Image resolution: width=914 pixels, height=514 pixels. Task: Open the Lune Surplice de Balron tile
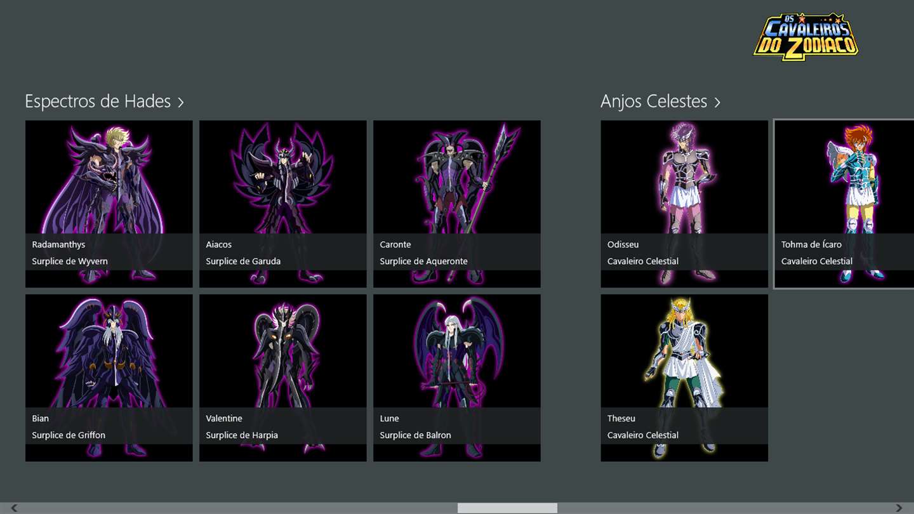pyautogui.click(x=457, y=378)
